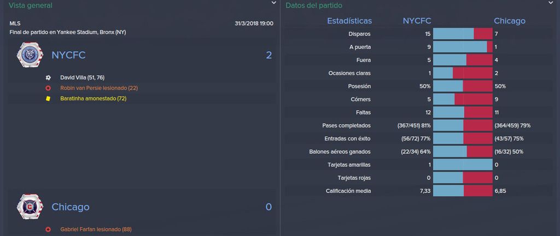Click the NYCFC stats column header
This screenshot has width=560, height=236.
417,21
